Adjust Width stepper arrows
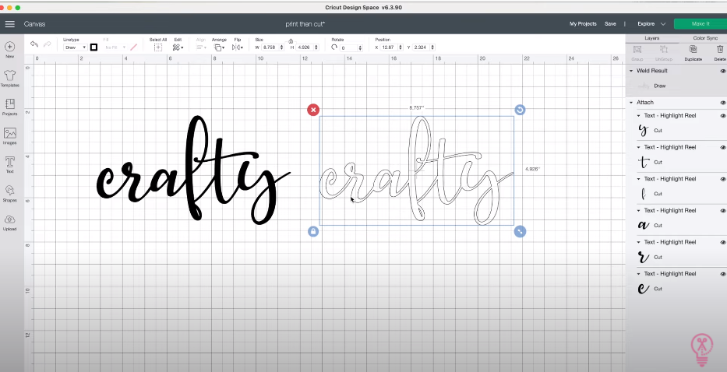This screenshot has width=727, height=372. (x=281, y=47)
